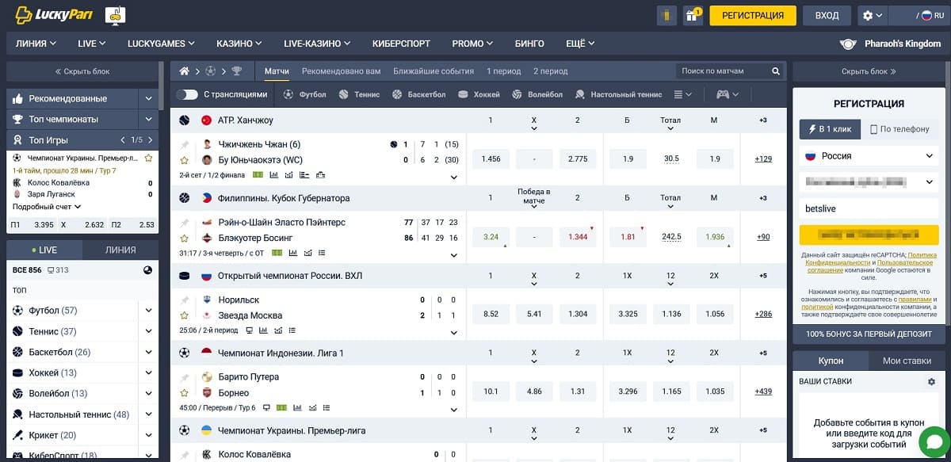Click the Поиск по матчам search field
The width and height of the screenshot is (951, 462).
[x=723, y=71]
